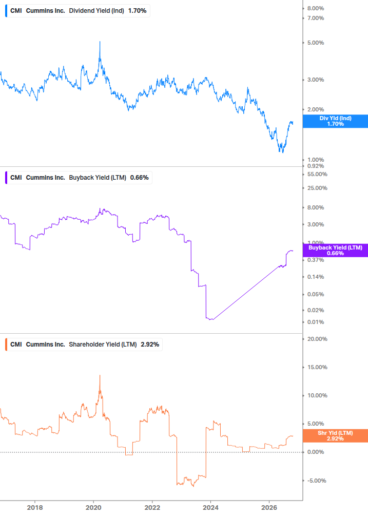
Task: Click the '0.37%' tick in Buyback Yield panel
Action: [315, 260]
